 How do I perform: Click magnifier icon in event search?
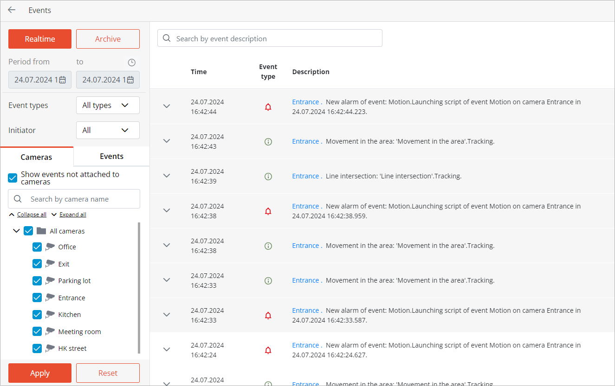point(167,38)
